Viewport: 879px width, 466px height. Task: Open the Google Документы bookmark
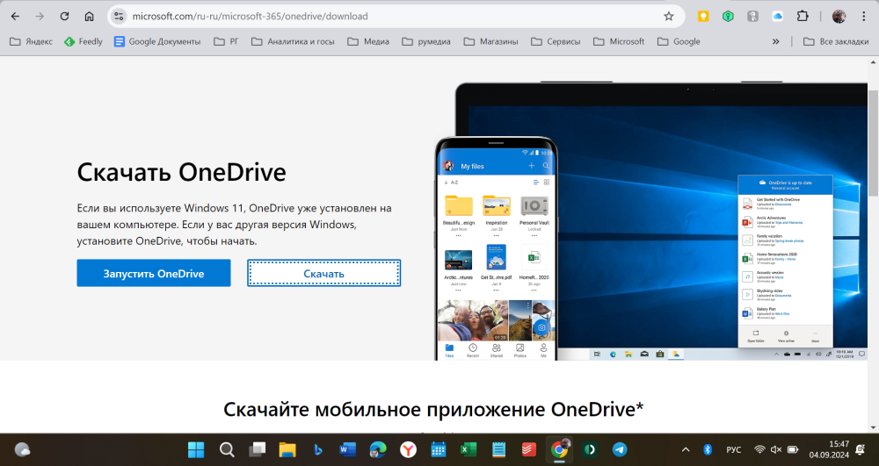157,41
